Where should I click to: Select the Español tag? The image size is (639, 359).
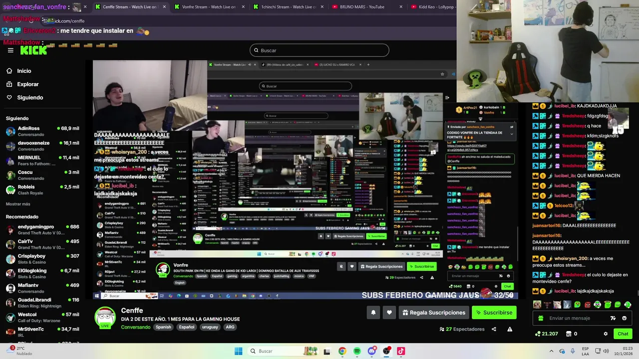tap(187, 327)
